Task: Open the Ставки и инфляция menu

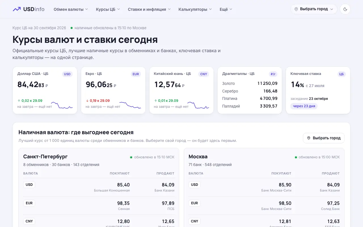Action: click(149, 9)
